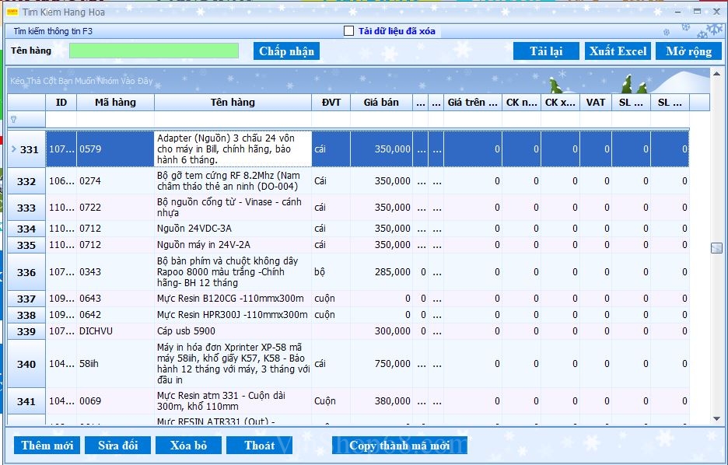Click the app icon in the title bar
The width and height of the screenshot is (728, 465).
(x=12, y=12)
